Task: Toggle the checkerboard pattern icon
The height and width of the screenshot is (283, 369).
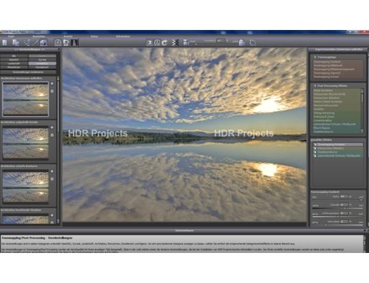Action: coord(175,42)
